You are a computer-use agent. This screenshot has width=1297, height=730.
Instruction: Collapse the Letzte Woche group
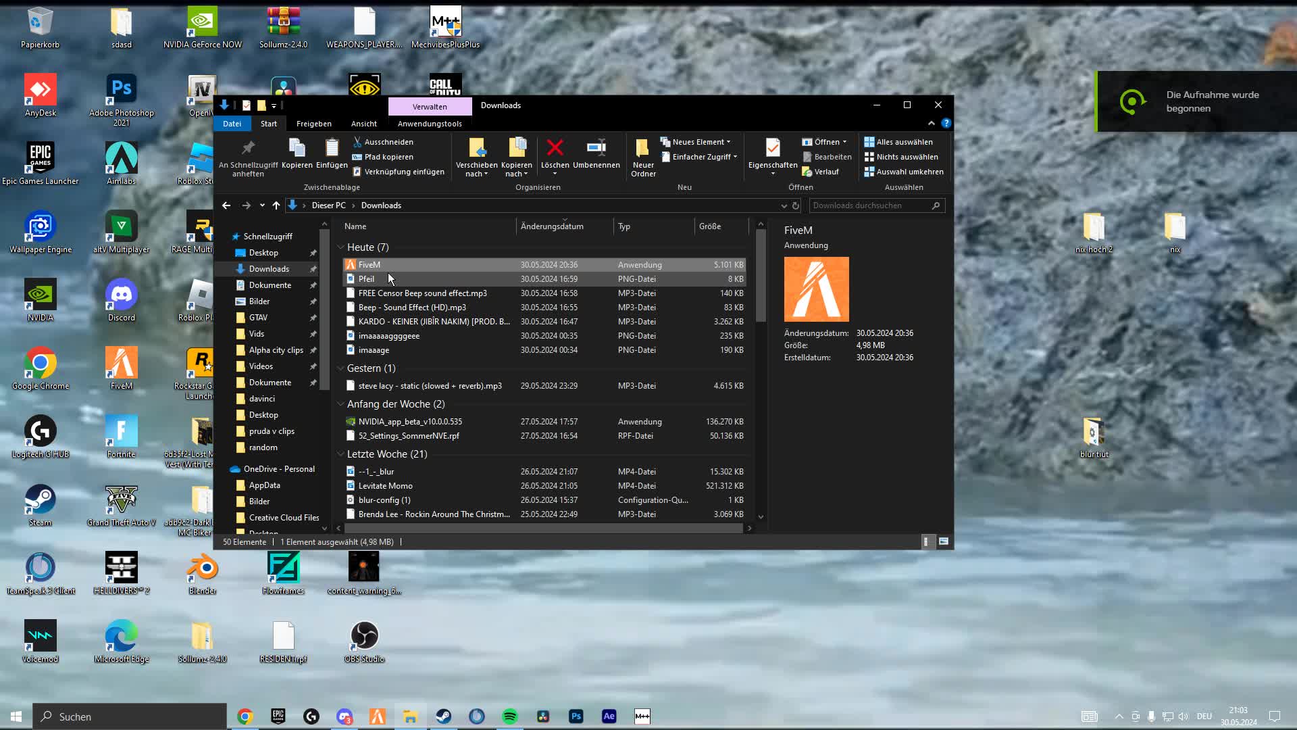(x=341, y=454)
